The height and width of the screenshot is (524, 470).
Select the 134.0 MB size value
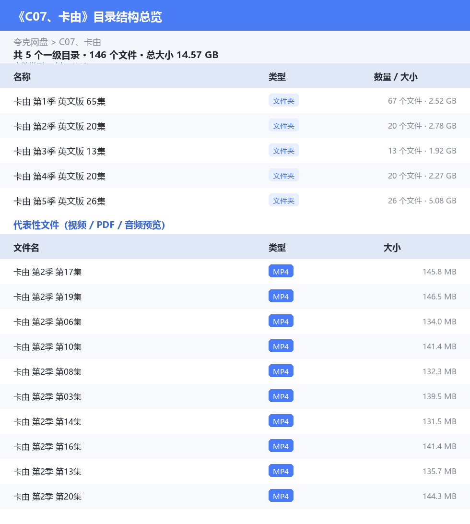439,322
